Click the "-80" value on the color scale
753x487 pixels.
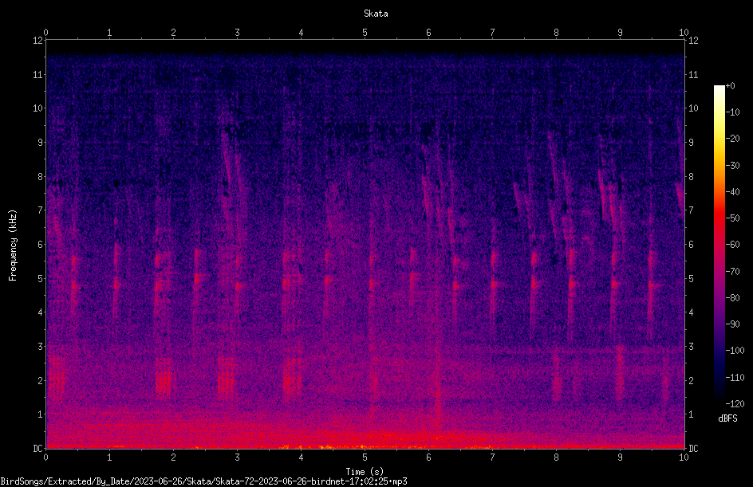click(x=733, y=298)
